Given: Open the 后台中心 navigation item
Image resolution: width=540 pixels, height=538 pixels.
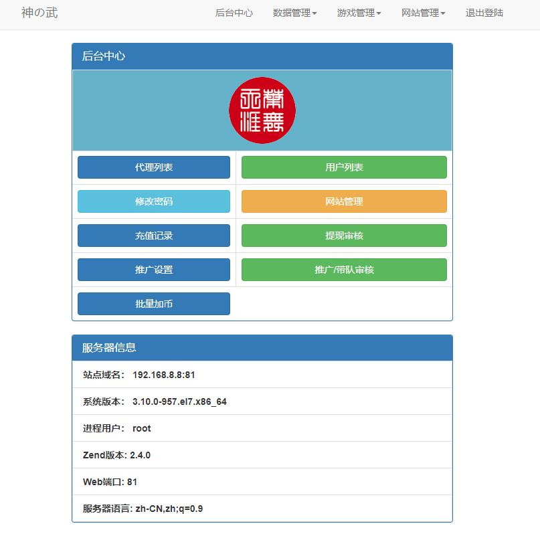Looking at the screenshot, I should coord(234,13).
